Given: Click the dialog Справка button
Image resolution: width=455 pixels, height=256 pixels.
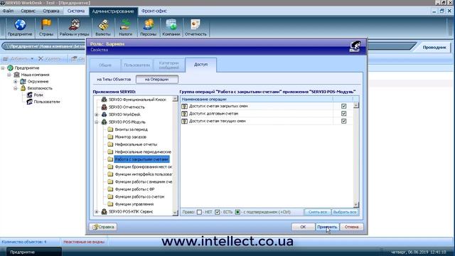Looking at the screenshot, I should coord(103,227).
